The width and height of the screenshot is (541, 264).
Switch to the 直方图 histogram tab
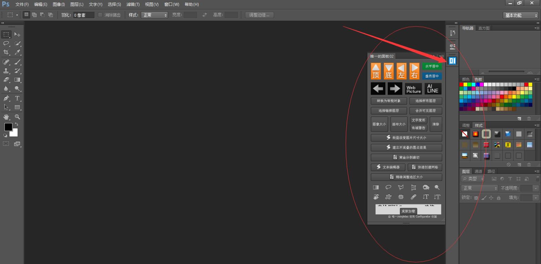pos(484,28)
